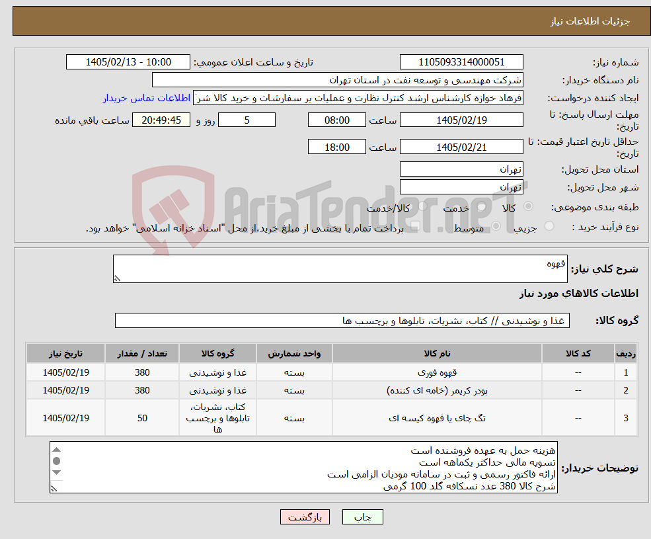The height and width of the screenshot is (539, 651).
Task: Click quantity 380 in قهوه فوری row
Action: click(142, 372)
